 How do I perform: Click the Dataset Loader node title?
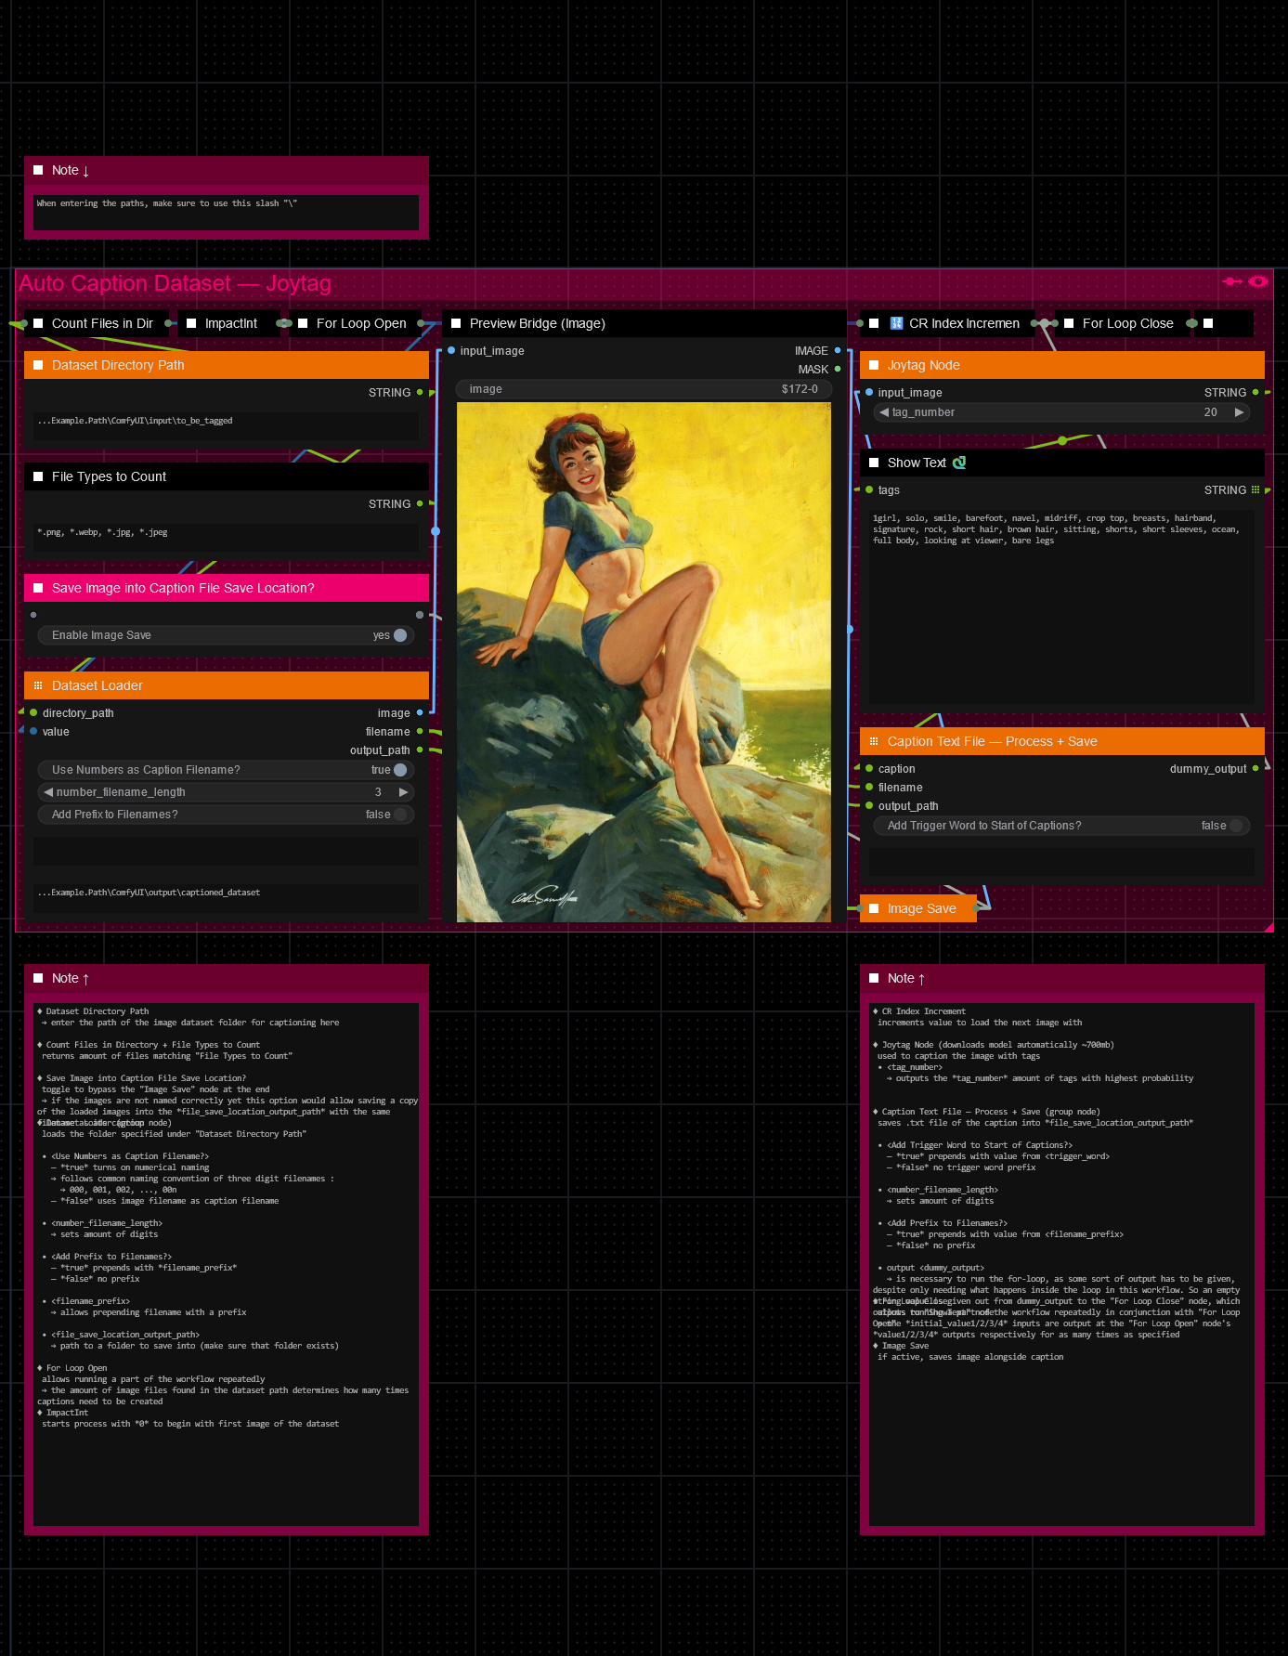[x=98, y=685]
